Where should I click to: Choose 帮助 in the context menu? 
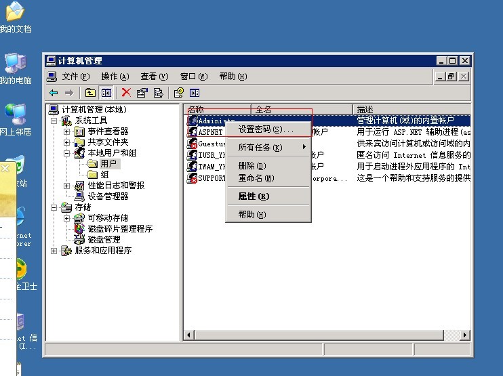click(268, 215)
